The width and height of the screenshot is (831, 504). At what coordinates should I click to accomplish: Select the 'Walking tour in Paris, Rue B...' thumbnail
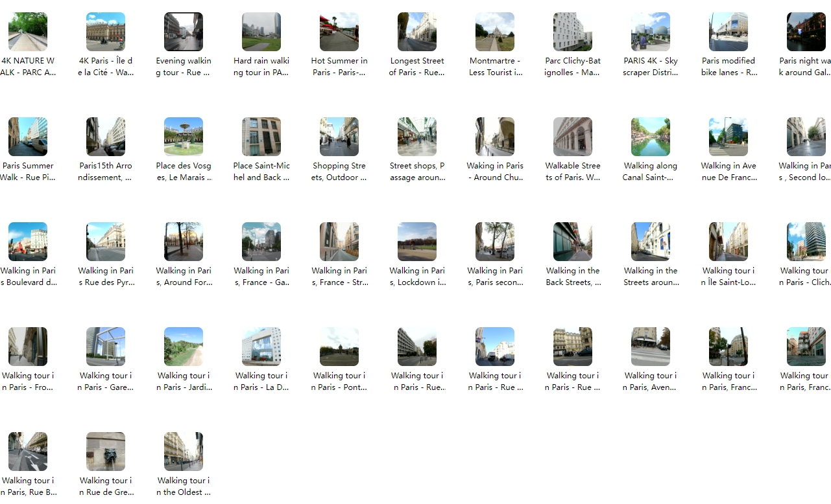coord(28,452)
